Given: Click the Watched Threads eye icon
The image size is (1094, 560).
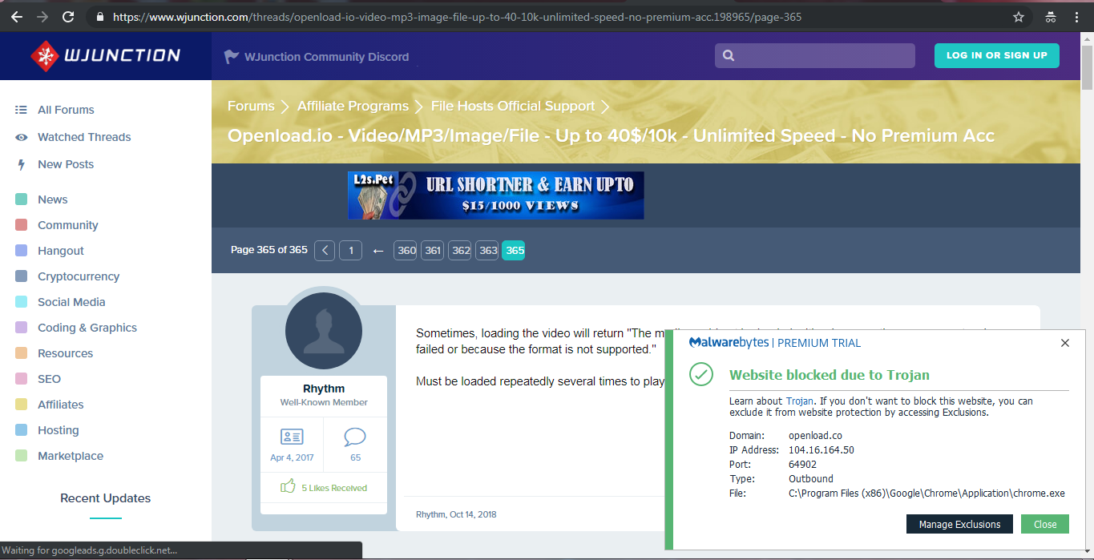Looking at the screenshot, I should [x=22, y=137].
